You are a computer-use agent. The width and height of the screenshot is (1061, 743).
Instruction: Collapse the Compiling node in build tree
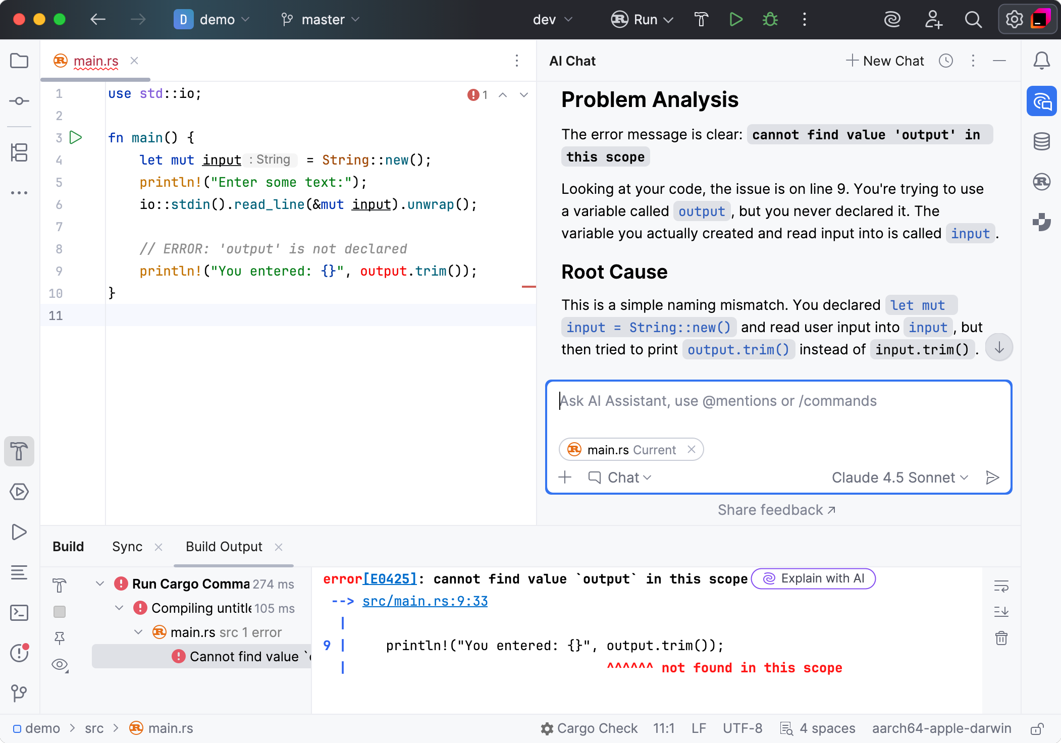click(x=120, y=608)
